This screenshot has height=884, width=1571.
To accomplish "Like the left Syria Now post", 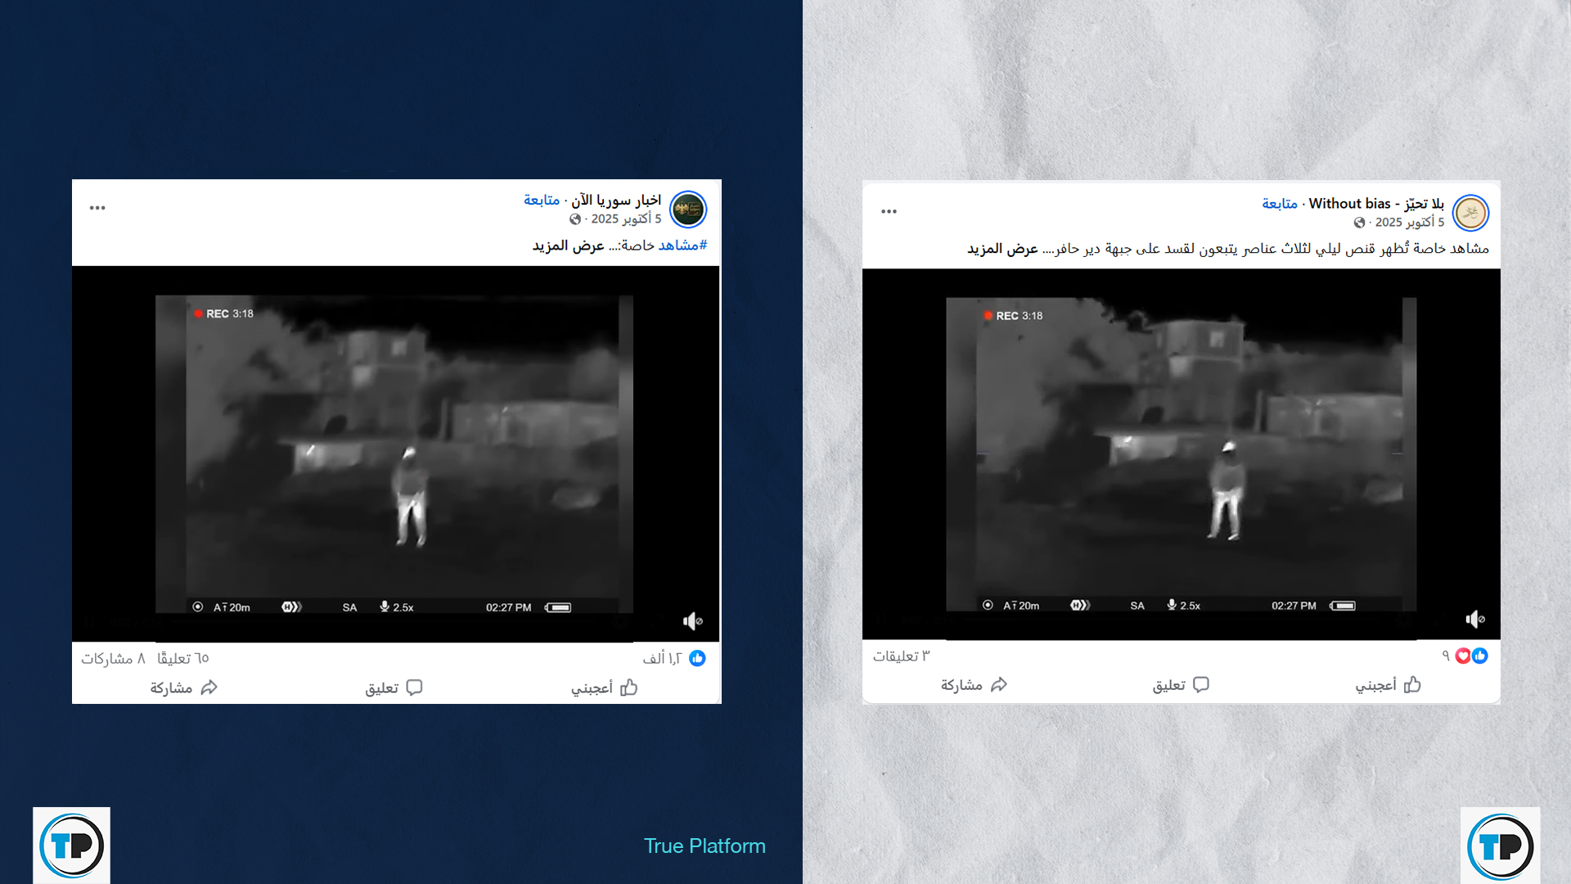I will tap(604, 688).
